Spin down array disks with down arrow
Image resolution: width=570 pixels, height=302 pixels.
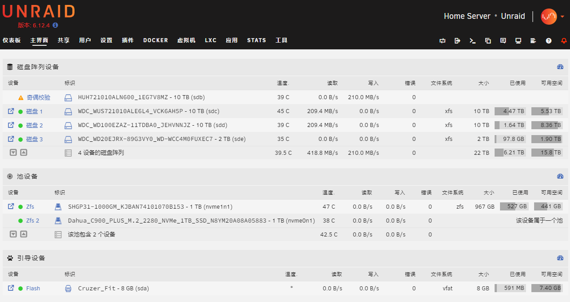(13, 153)
